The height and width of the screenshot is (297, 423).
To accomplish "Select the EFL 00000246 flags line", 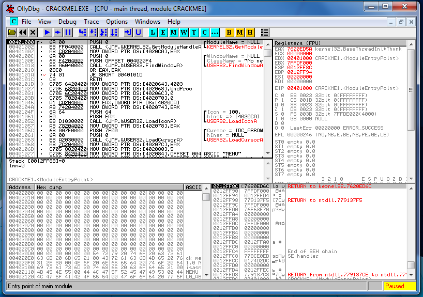I will click(x=332, y=134).
